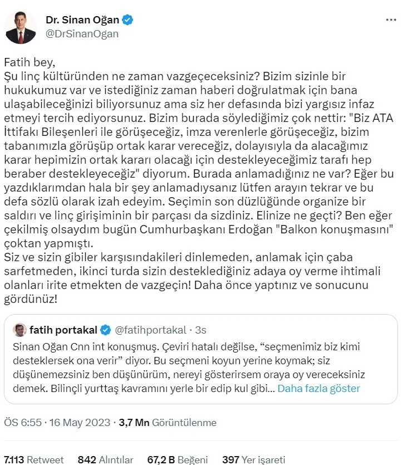Click verified badge next to fatih portakal
This screenshot has height=465, width=404.
pos(106,330)
